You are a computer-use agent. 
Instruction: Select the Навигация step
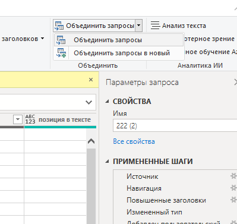(x=144, y=188)
